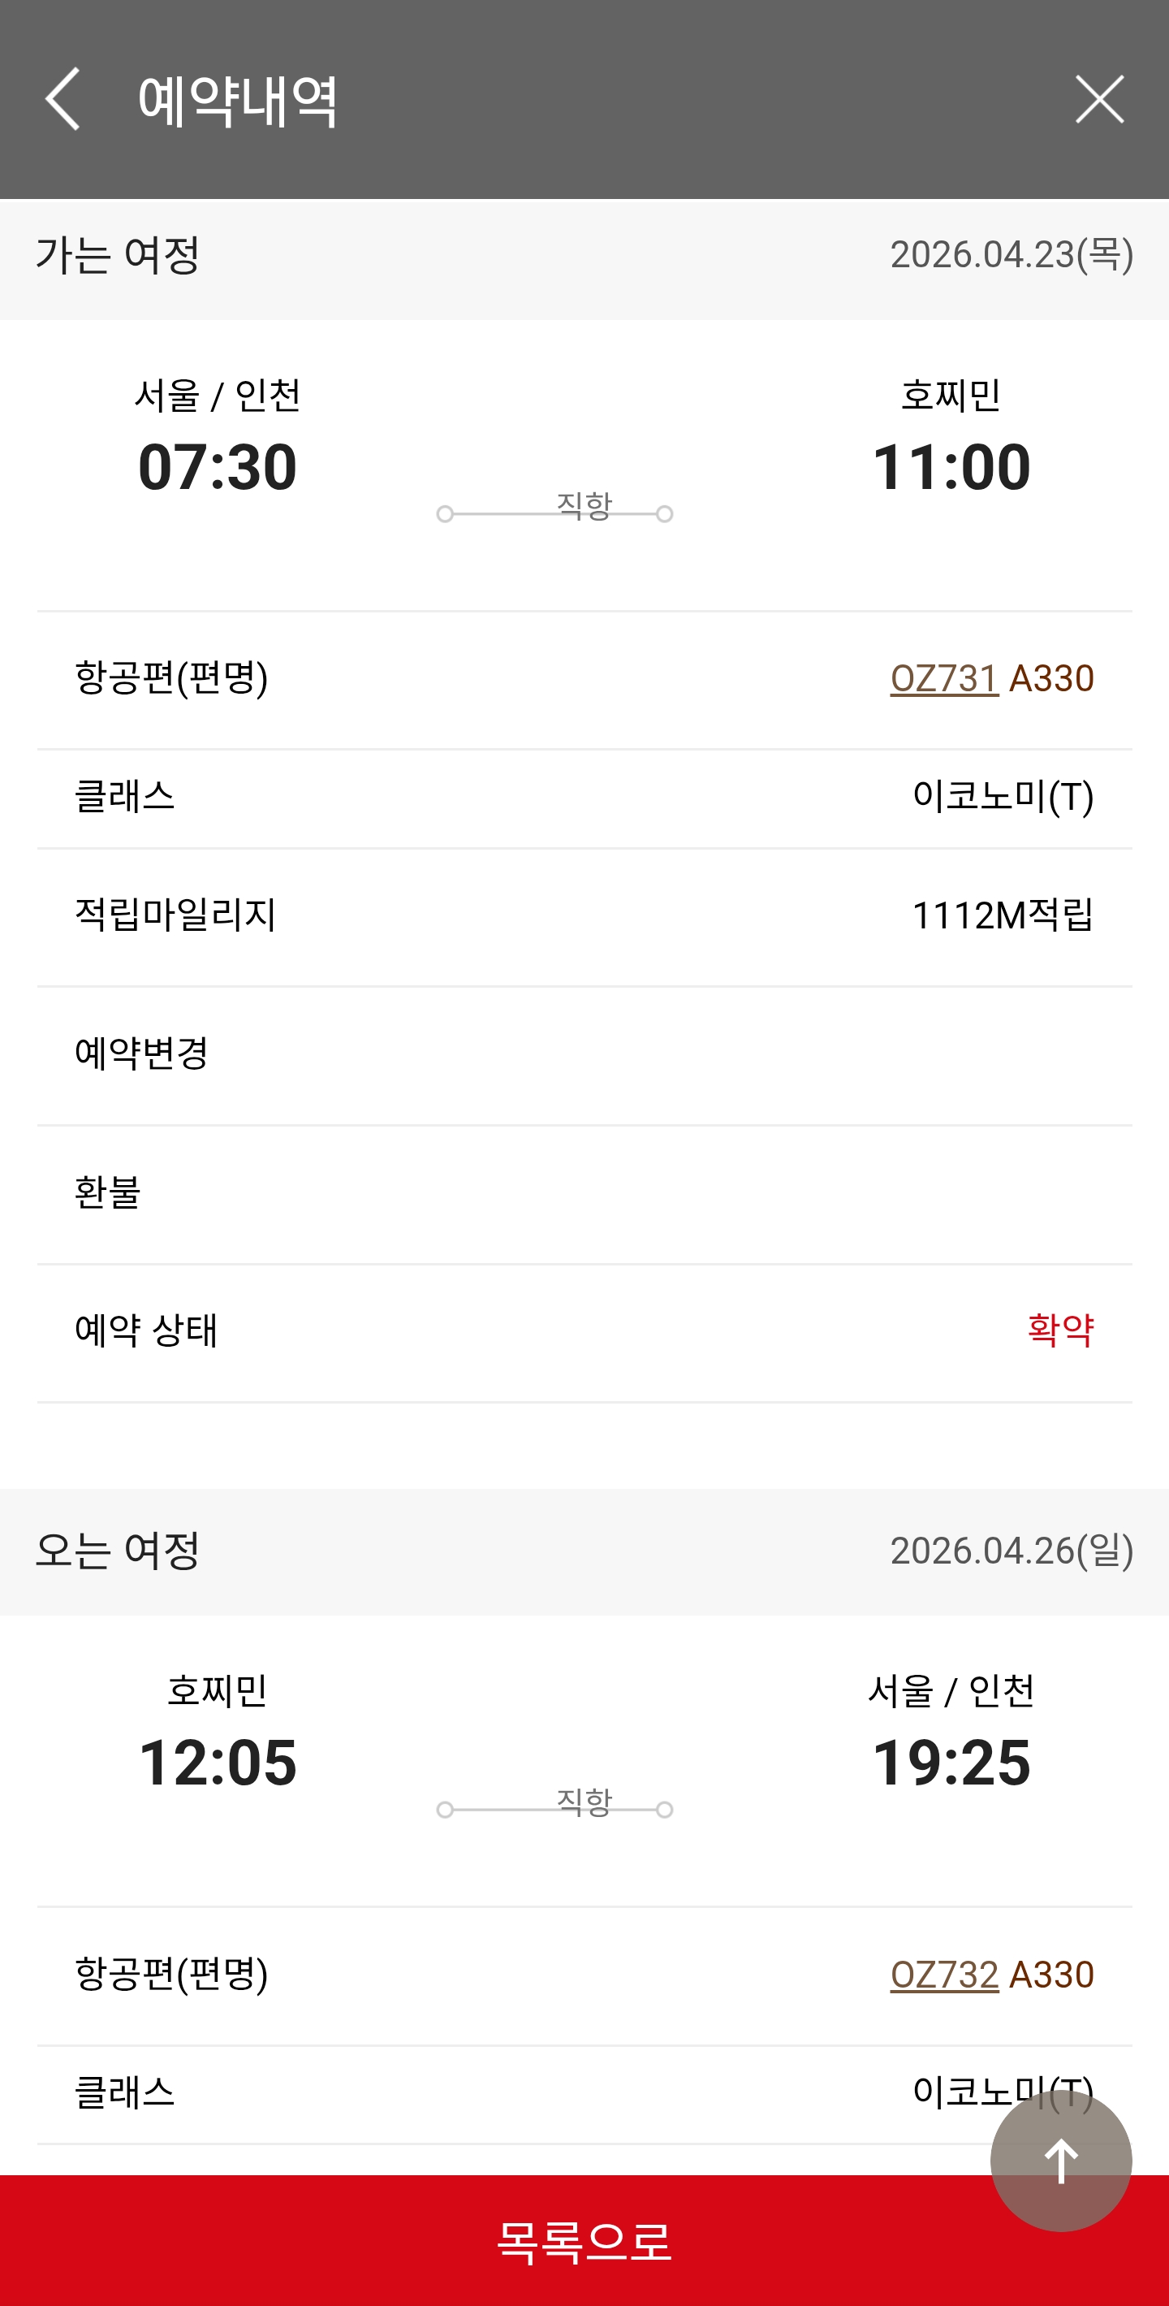This screenshot has width=1169, height=2306.
Task: Tap the return departure time 12:05
Action: pyautogui.click(x=218, y=1763)
